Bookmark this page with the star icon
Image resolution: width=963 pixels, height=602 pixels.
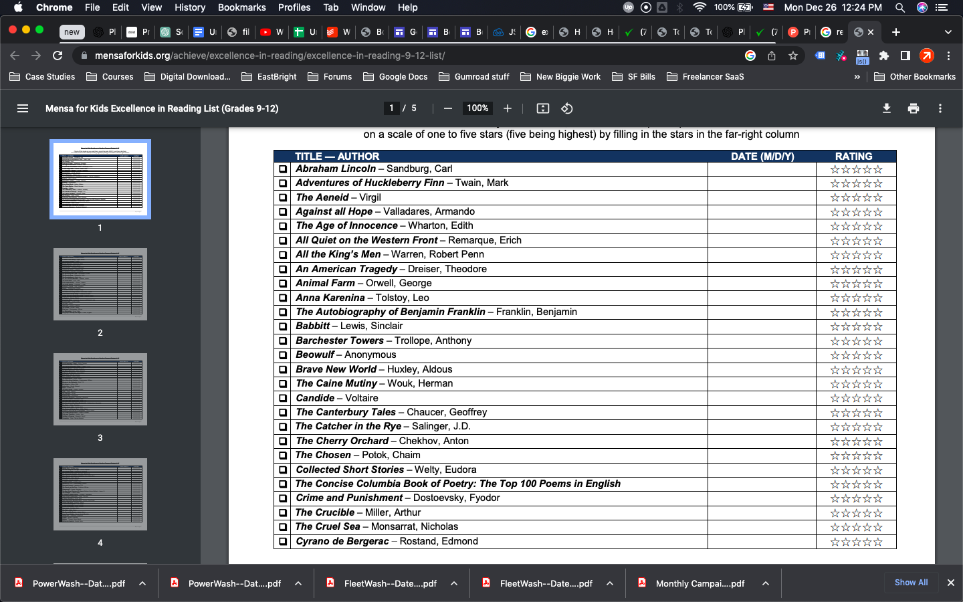[793, 56]
